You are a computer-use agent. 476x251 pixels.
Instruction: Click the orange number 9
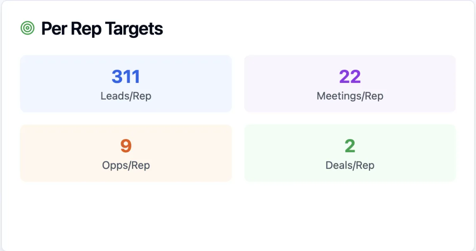(126, 146)
